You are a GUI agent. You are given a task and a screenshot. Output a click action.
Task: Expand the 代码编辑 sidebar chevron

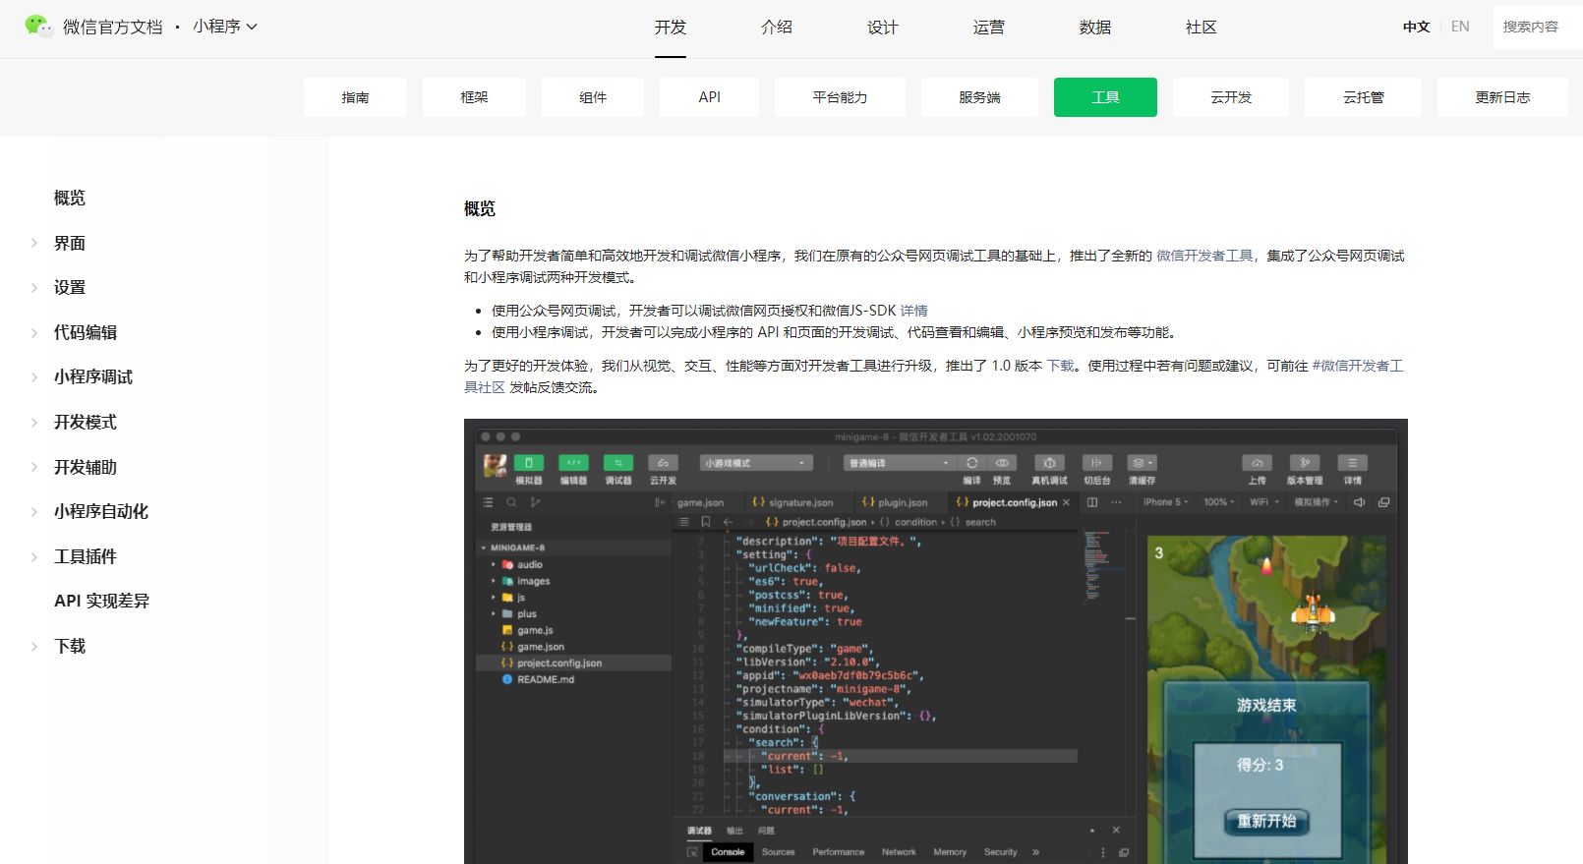click(33, 332)
